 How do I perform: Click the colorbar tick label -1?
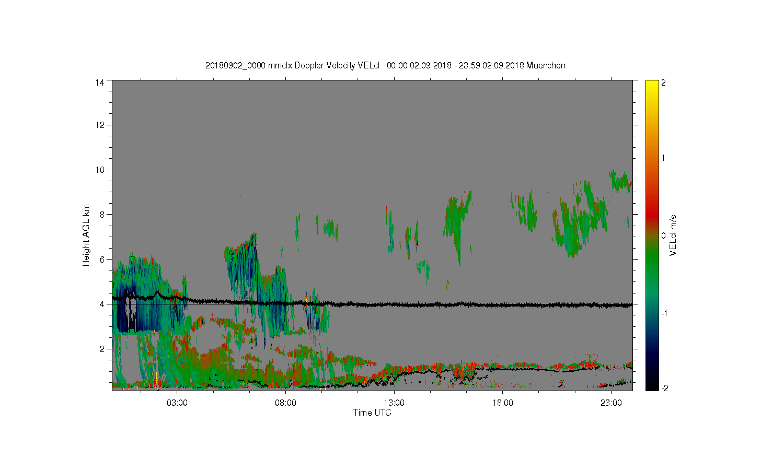pos(665,313)
